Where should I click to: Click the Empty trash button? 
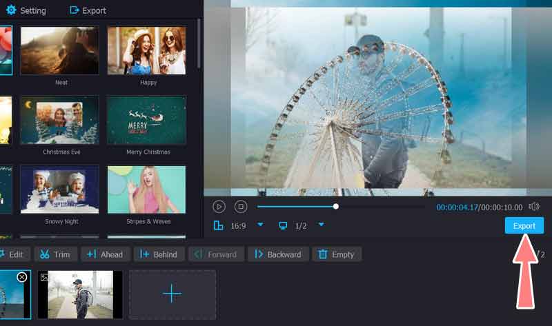tap(336, 254)
